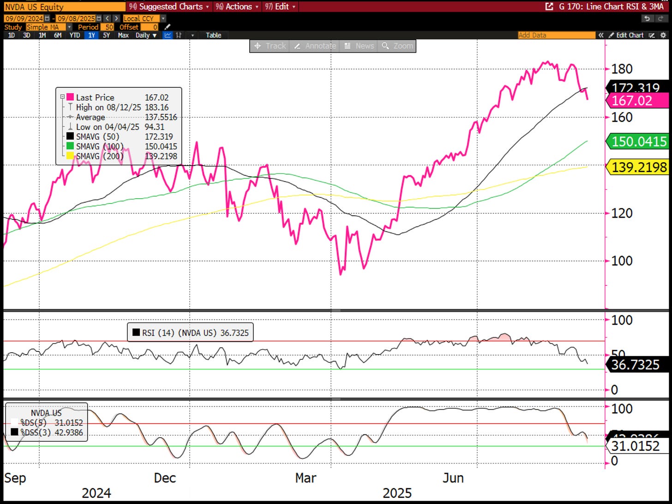
Task: Click the Average 137.5516 legend row
Action: tap(122, 117)
